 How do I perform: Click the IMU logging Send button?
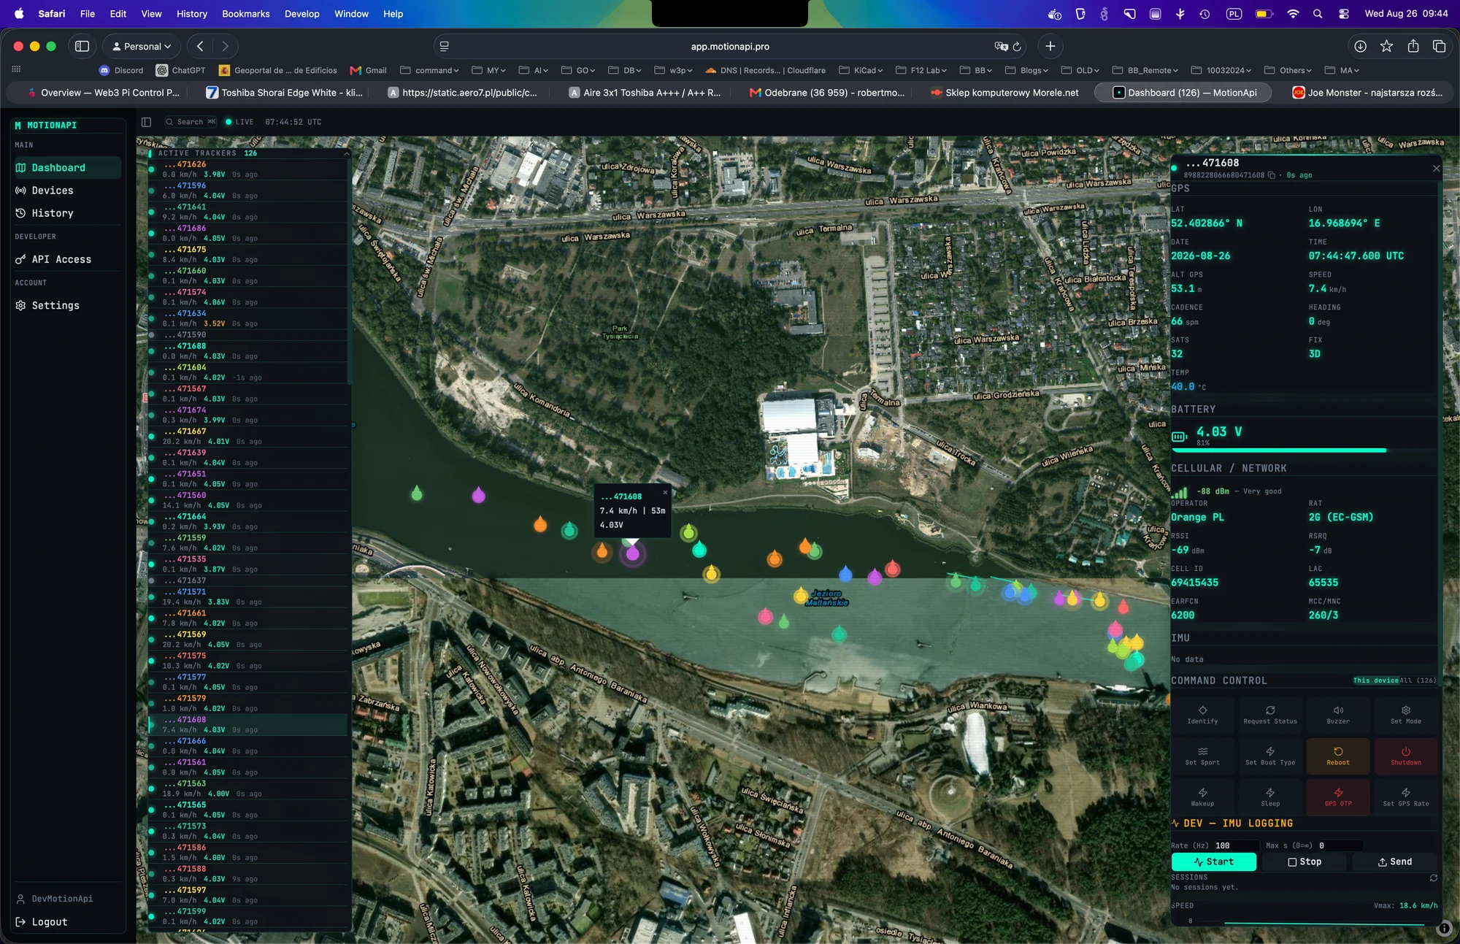(x=1394, y=862)
